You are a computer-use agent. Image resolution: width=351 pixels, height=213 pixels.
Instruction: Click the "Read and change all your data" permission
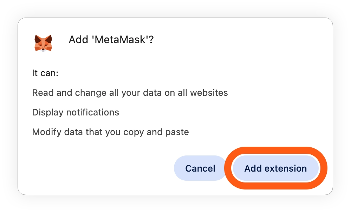[x=130, y=93]
